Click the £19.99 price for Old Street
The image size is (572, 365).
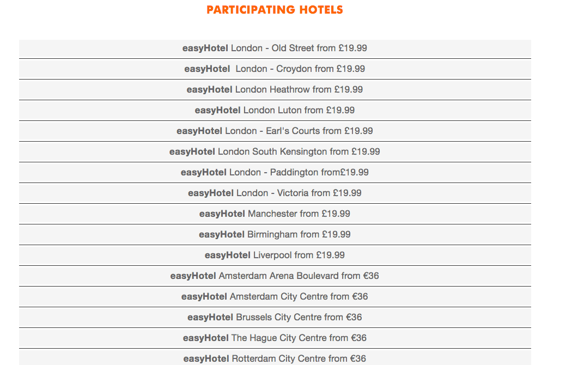352,48
